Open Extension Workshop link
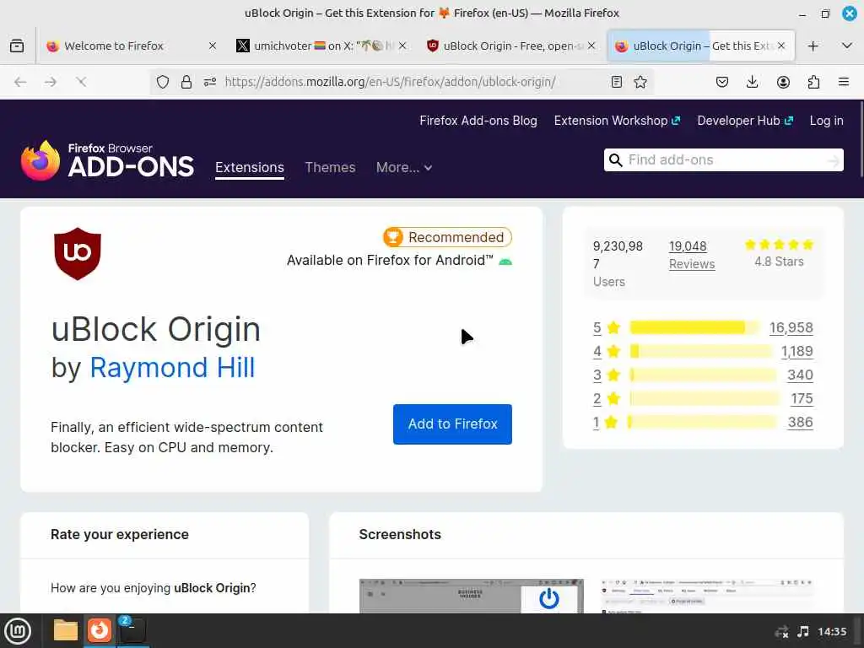864x648 pixels. (x=617, y=121)
